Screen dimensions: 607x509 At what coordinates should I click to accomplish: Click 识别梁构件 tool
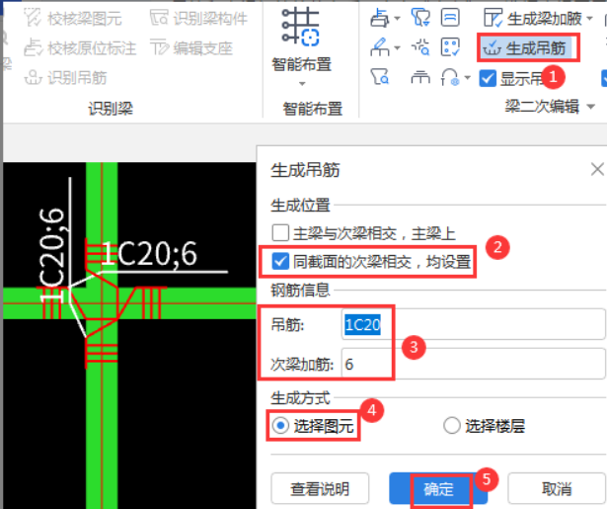pos(198,18)
